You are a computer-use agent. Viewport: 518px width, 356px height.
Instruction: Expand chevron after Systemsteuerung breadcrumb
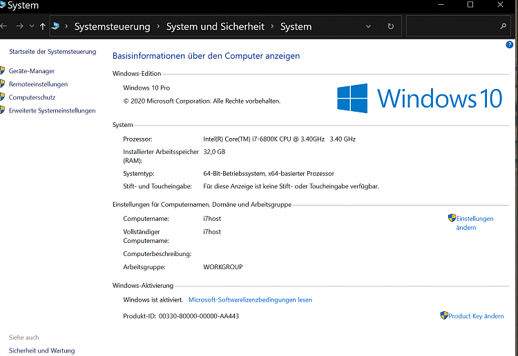pyautogui.click(x=158, y=26)
